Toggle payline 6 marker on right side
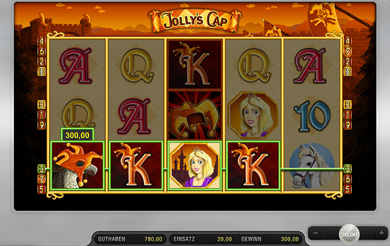 348,179
